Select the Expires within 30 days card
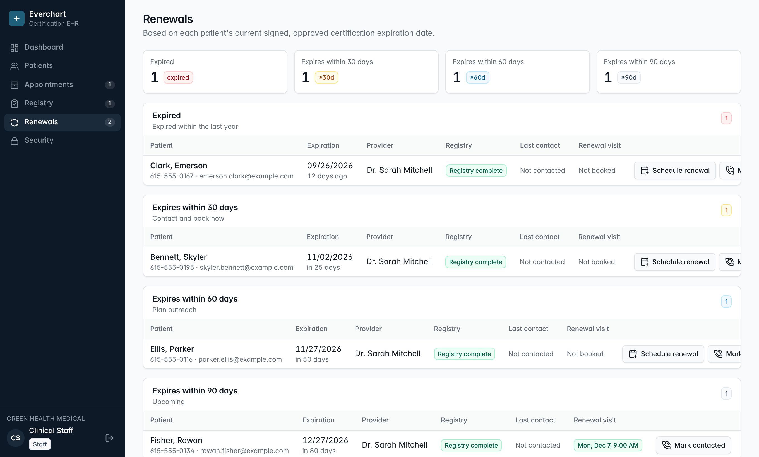Screen dimensions: 759x457 click(366, 72)
